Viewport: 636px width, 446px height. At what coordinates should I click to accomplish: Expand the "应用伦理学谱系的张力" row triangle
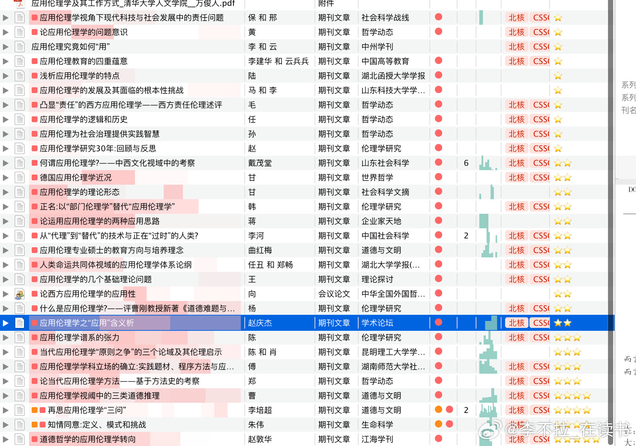[x=5, y=337]
